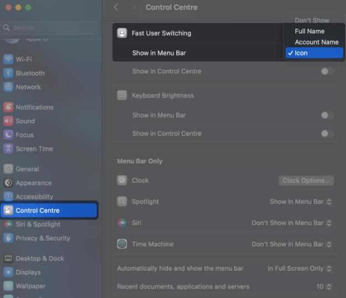Open Bluetooth settings in sidebar
Screen dimensions: 346x298
pyautogui.click(x=30, y=73)
